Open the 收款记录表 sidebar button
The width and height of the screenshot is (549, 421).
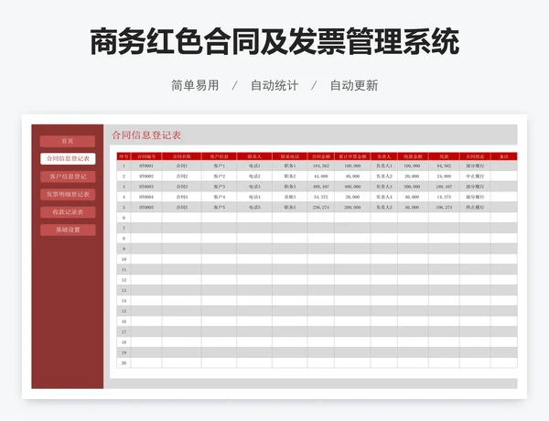point(68,212)
